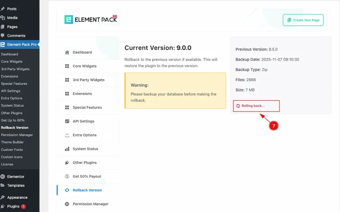Click the Dashboard home icon in settings panel
340x212 pixels.
point(67,53)
